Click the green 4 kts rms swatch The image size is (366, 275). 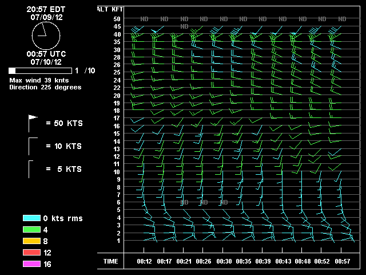[32, 229]
